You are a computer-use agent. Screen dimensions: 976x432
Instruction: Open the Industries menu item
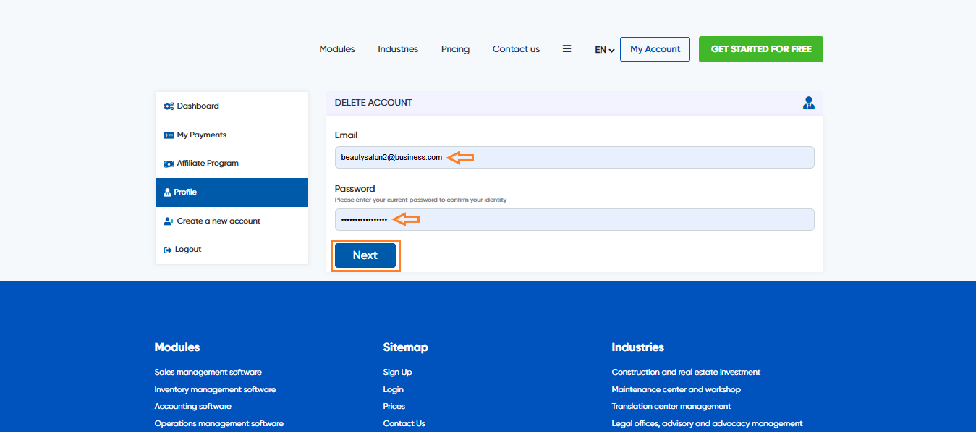point(398,49)
